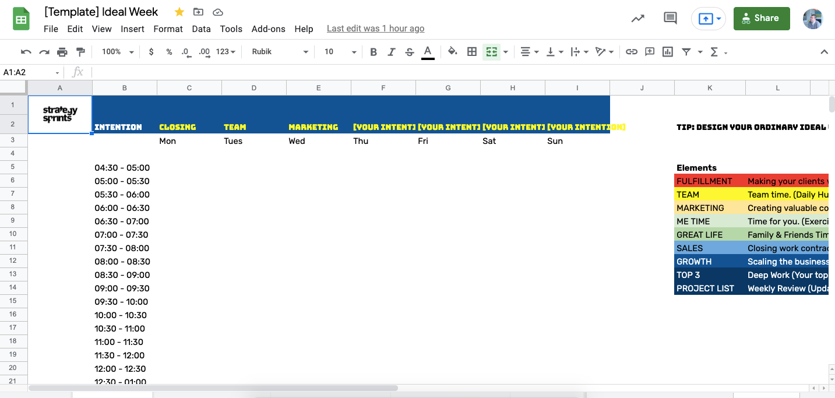Open the text color picker
Image resolution: width=835 pixels, height=398 pixels.
click(x=428, y=52)
